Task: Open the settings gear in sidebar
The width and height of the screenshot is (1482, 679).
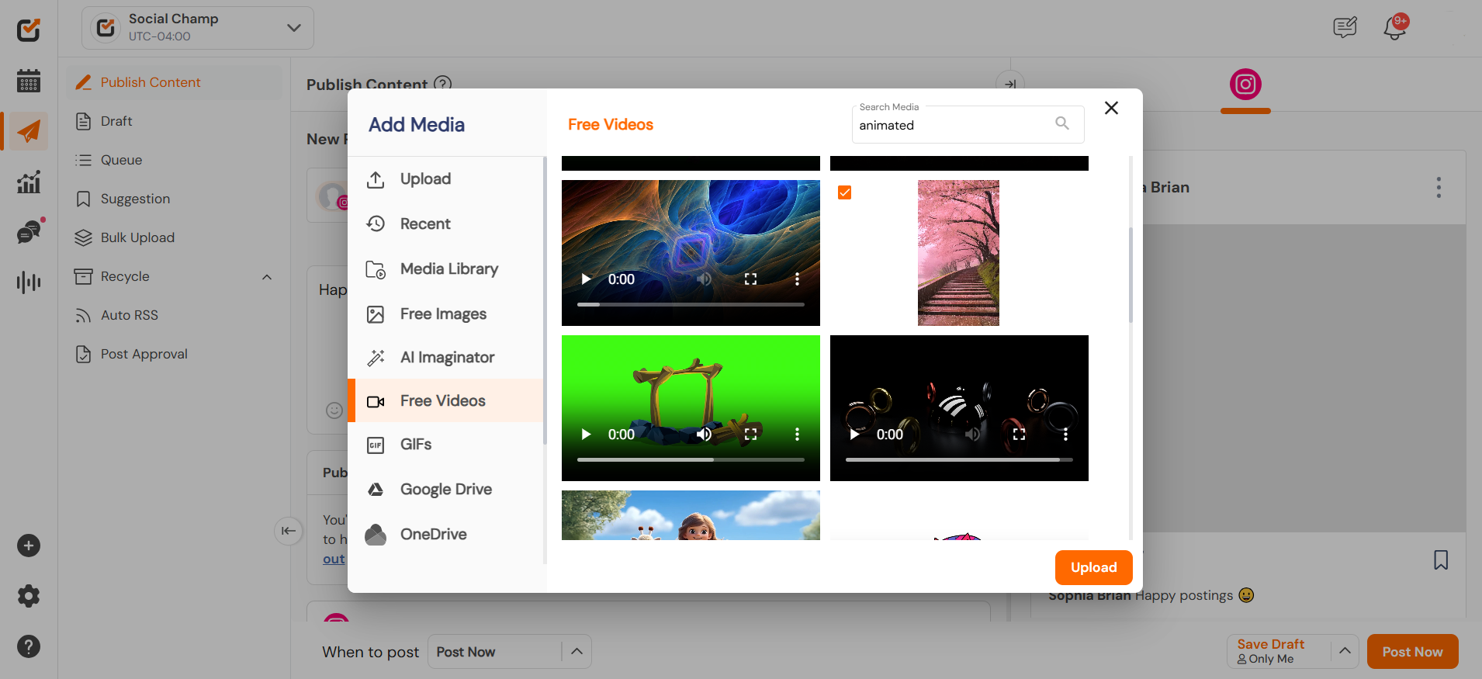Action: (x=29, y=596)
